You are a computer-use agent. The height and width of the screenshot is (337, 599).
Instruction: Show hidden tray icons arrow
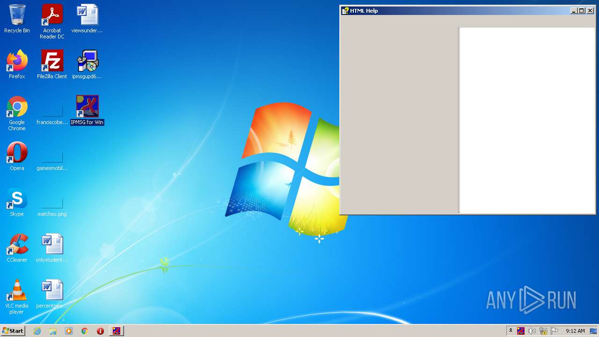click(x=511, y=330)
